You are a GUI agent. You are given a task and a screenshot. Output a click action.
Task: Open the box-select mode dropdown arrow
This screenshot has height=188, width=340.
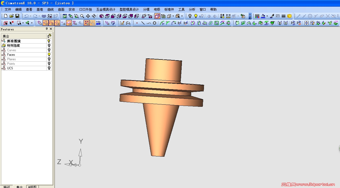(23, 23)
